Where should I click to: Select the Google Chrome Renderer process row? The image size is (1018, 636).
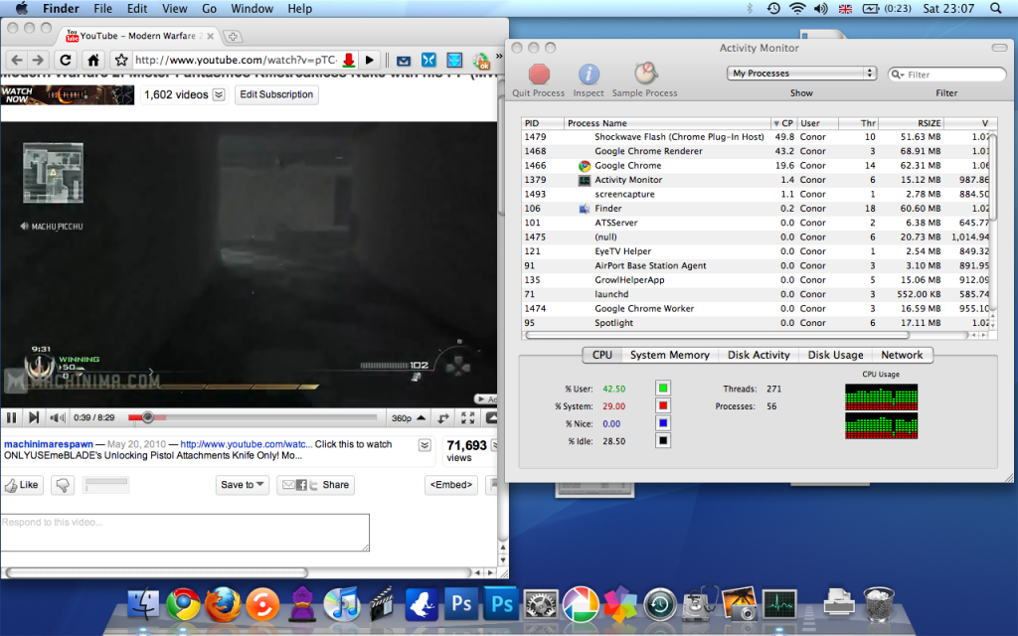click(x=757, y=151)
